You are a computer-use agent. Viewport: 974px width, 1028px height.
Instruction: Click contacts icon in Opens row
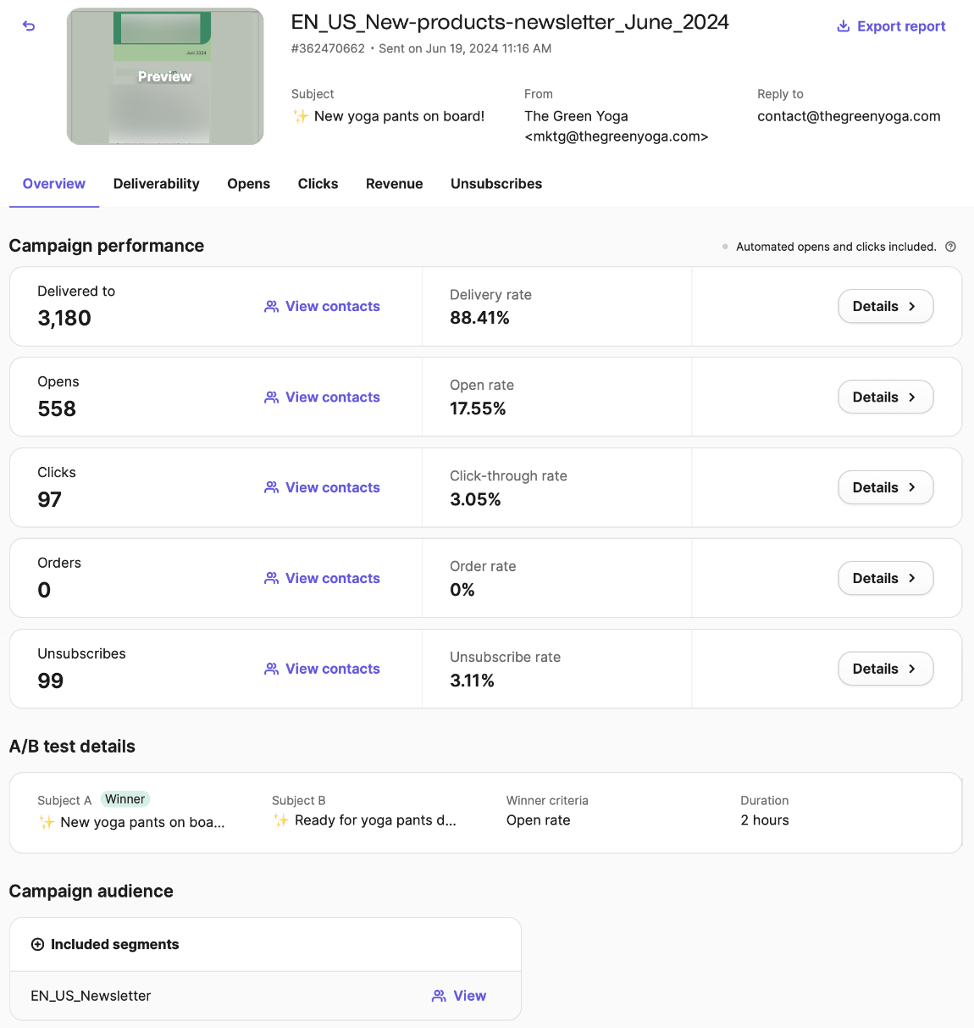coord(271,397)
